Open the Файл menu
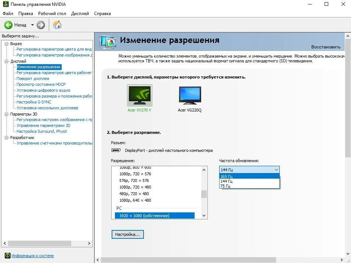The height and width of the screenshot is (263, 351). click(8, 14)
